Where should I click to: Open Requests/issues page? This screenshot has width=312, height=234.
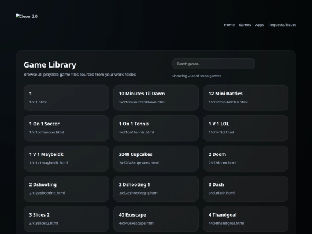tap(282, 25)
